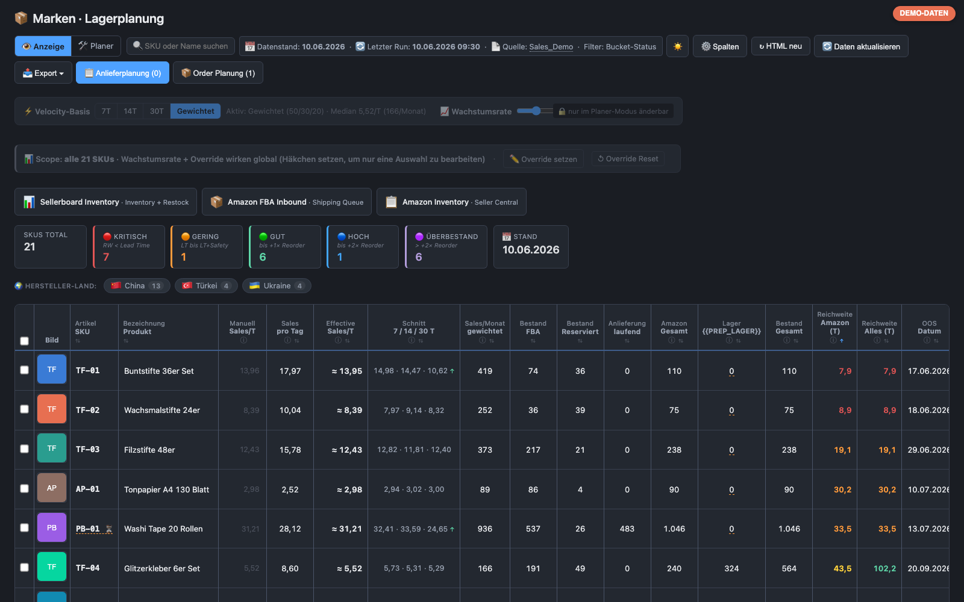Check the AP-01 Tonpapier row checkbox
Viewport: 964px width, 602px height.
24,488
